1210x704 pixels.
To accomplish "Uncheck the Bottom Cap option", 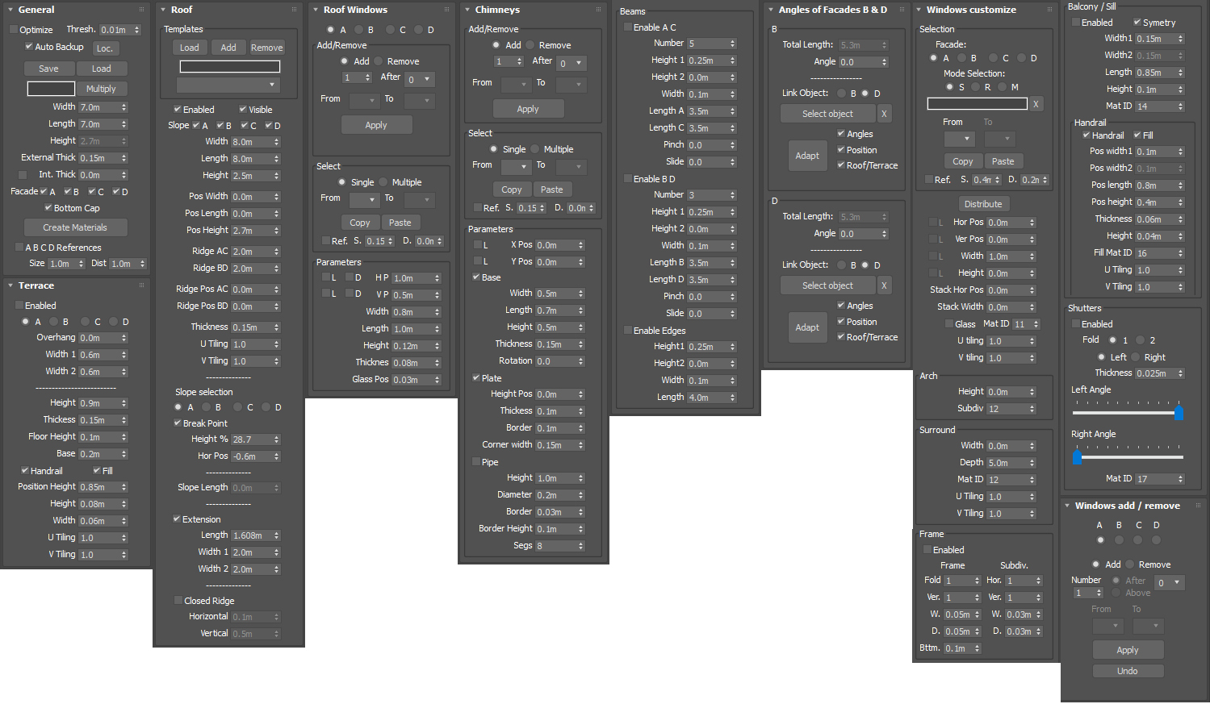I will [x=48, y=208].
